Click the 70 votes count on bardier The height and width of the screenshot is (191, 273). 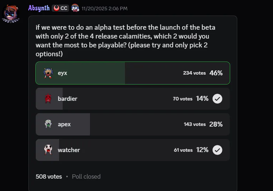tap(183, 99)
